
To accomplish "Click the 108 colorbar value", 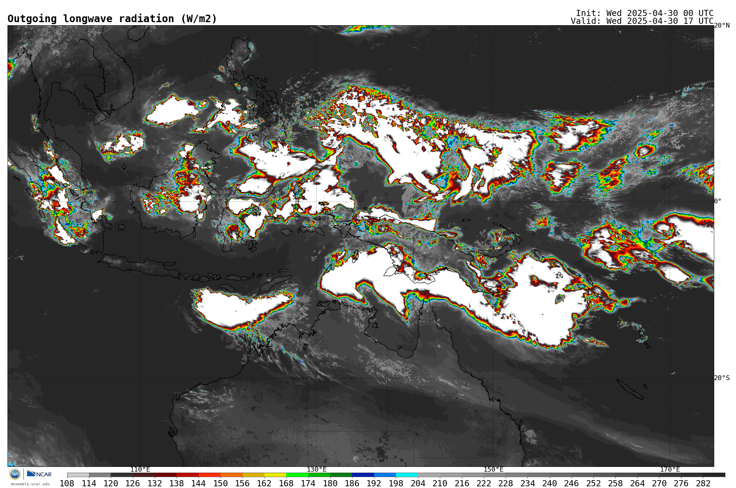I will (x=67, y=484).
